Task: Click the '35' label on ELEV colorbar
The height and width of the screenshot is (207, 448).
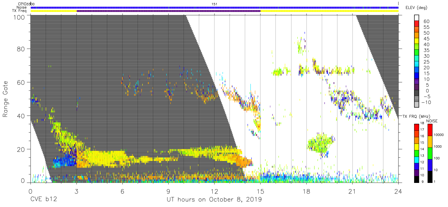Action: (426, 50)
